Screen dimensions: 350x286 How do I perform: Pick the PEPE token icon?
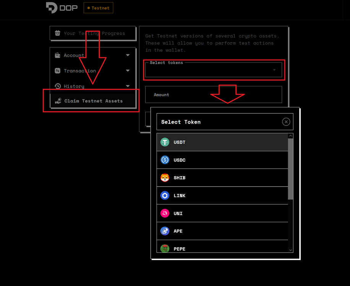pyautogui.click(x=165, y=248)
